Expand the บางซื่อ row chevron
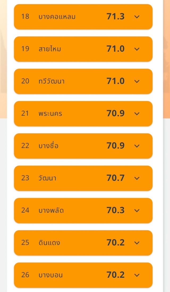 pyautogui.click(x=137, y=146)
